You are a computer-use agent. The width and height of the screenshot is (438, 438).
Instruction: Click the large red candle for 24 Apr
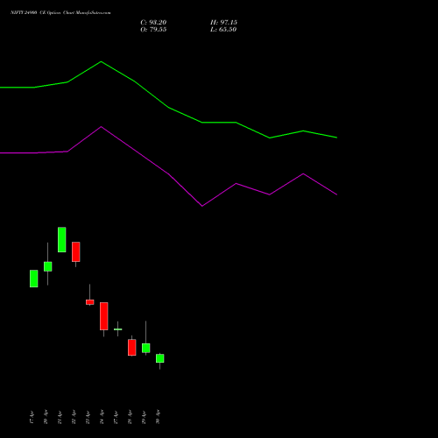pos(104,316)
